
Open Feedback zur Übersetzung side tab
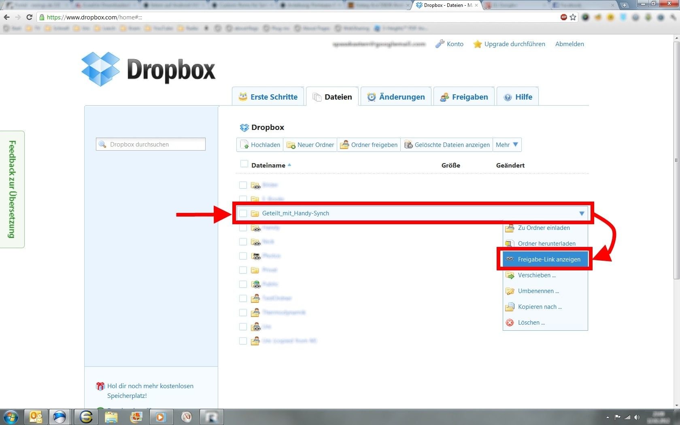point(12,189)
